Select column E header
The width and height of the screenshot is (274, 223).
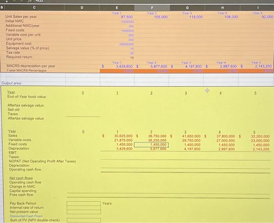click(117, 8)
